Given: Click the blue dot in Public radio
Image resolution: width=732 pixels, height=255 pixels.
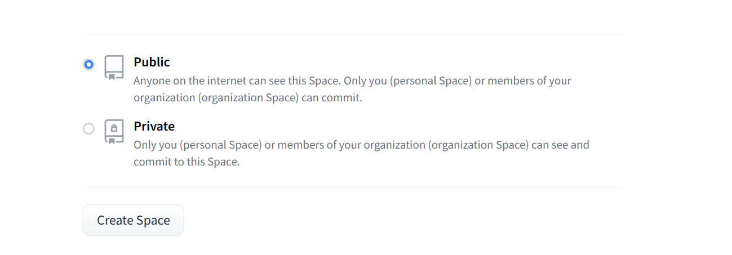Looking at the screenshot, I should pos(88,64).
